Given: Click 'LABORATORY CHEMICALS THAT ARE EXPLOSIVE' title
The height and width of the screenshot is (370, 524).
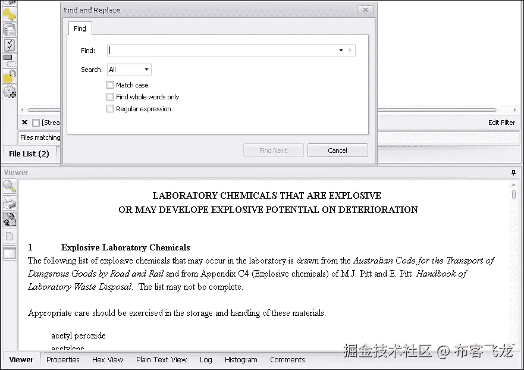Looking at the screenshot, I should point(267,196).
